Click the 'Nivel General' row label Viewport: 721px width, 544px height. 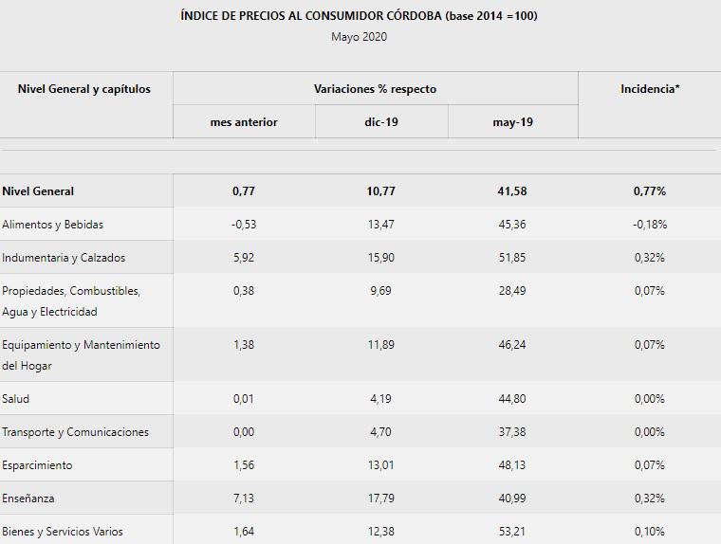click(38, 191)
